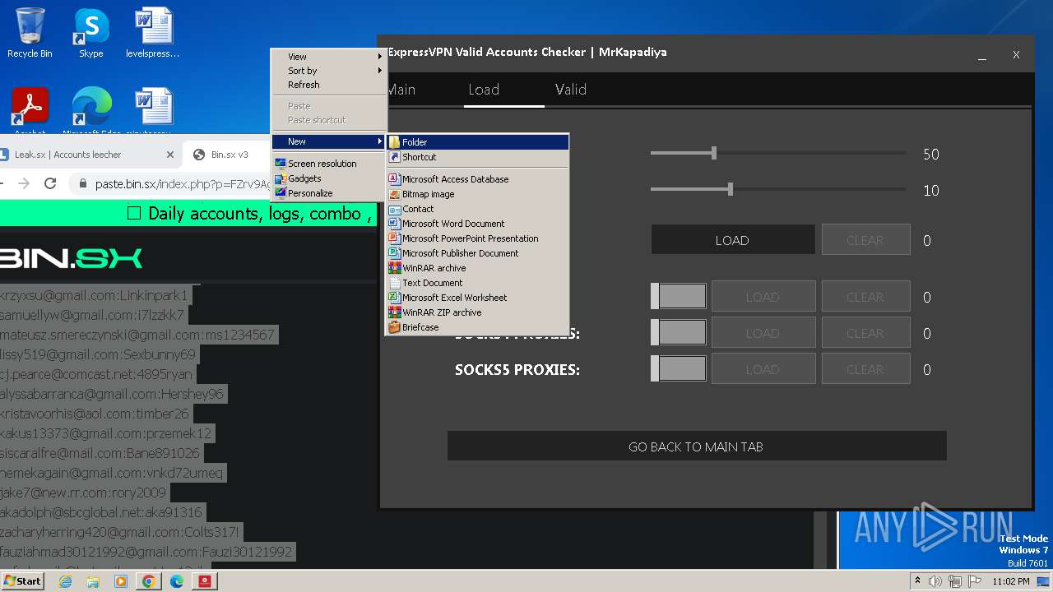The height and width of the screenshot is (592, 1053).
Task: Toggle the topmost proxy switch under the main LOAD button
Action: (679, 296)
